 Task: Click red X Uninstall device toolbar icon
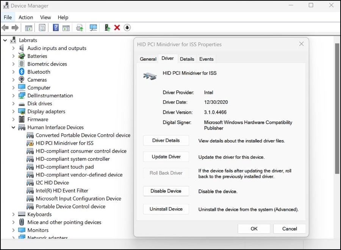(x=117, y=28)
